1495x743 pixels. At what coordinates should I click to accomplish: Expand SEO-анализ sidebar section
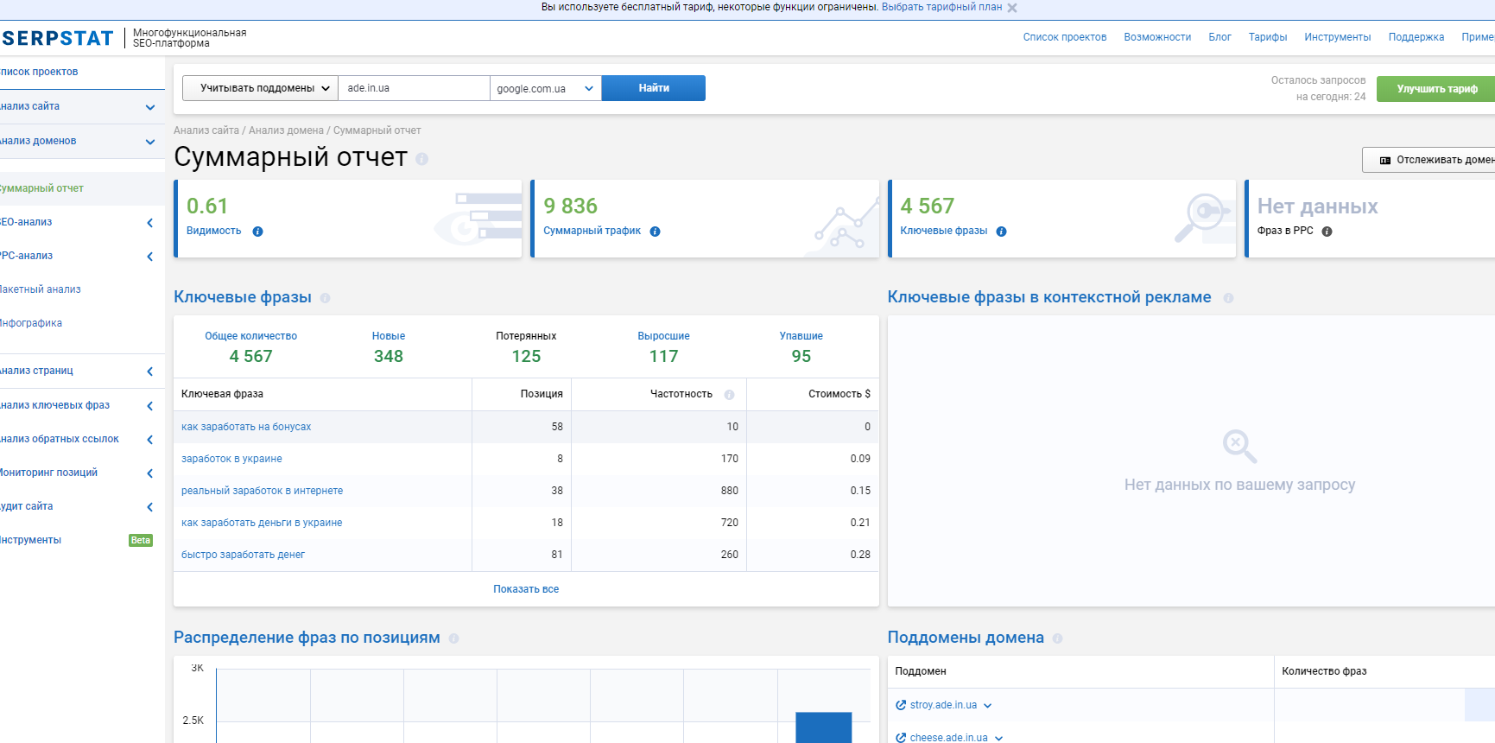coord(149,223)
